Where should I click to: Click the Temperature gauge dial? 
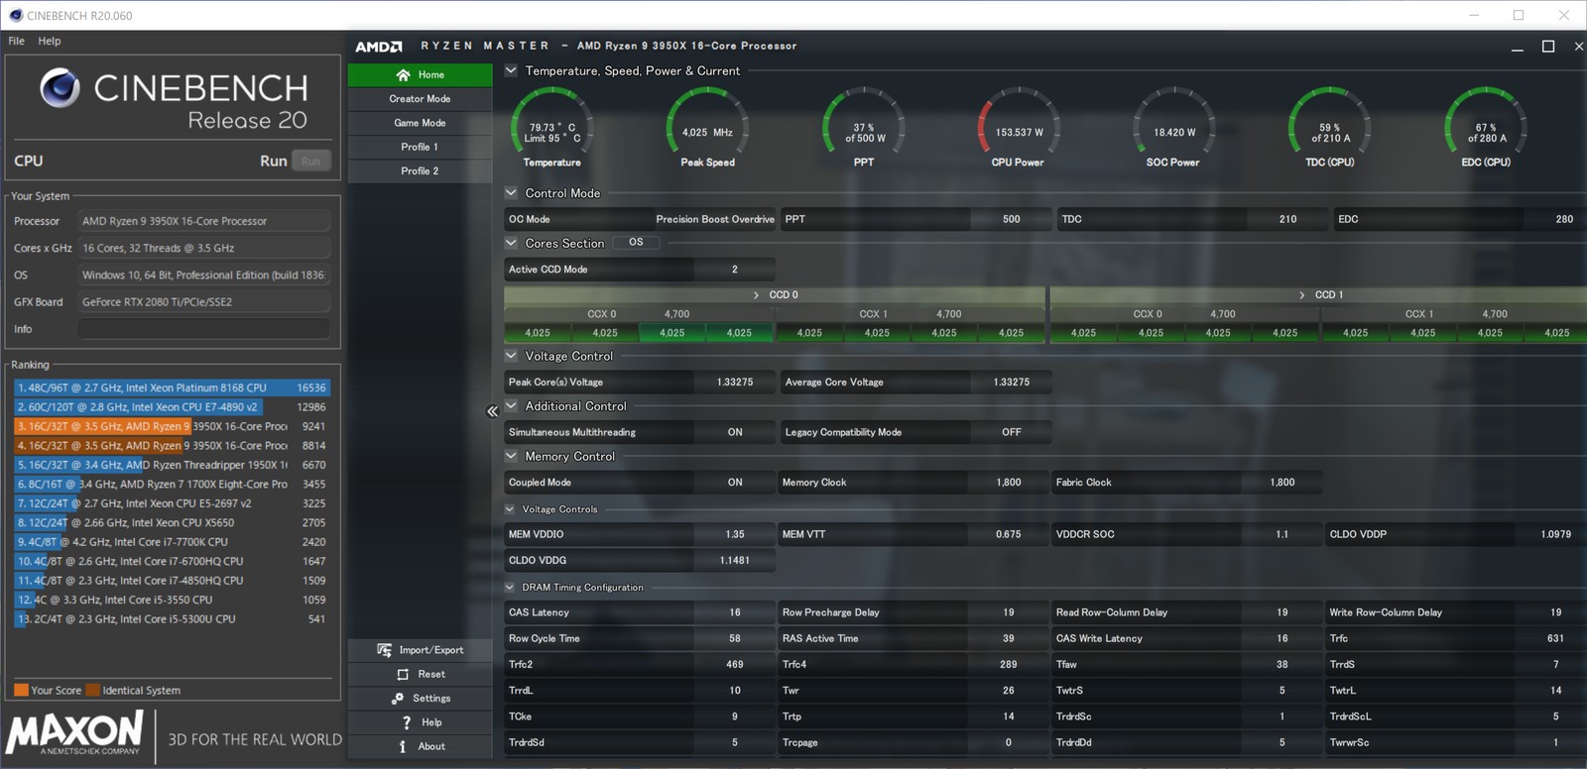coord(551,127)
